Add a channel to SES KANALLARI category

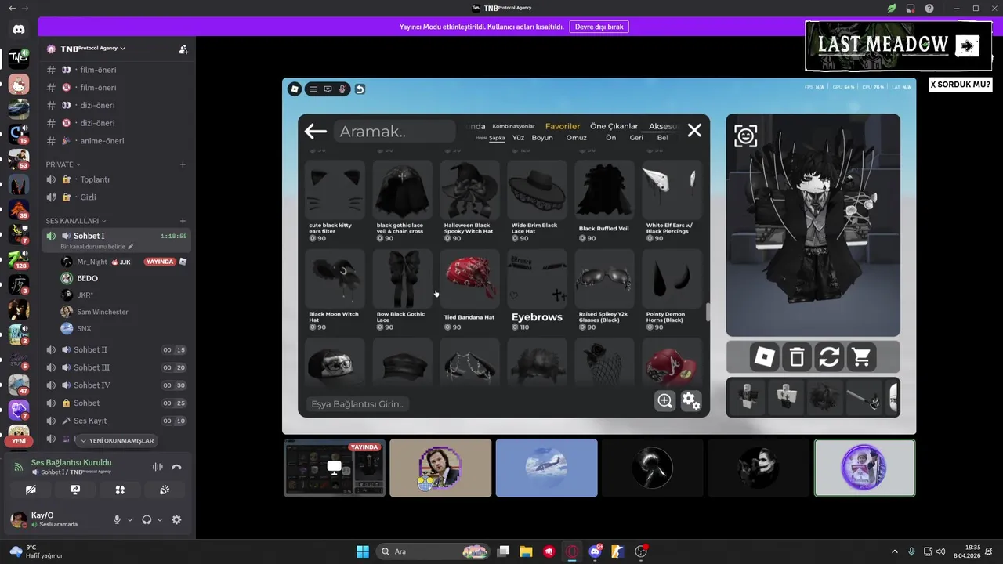[183, 221]
